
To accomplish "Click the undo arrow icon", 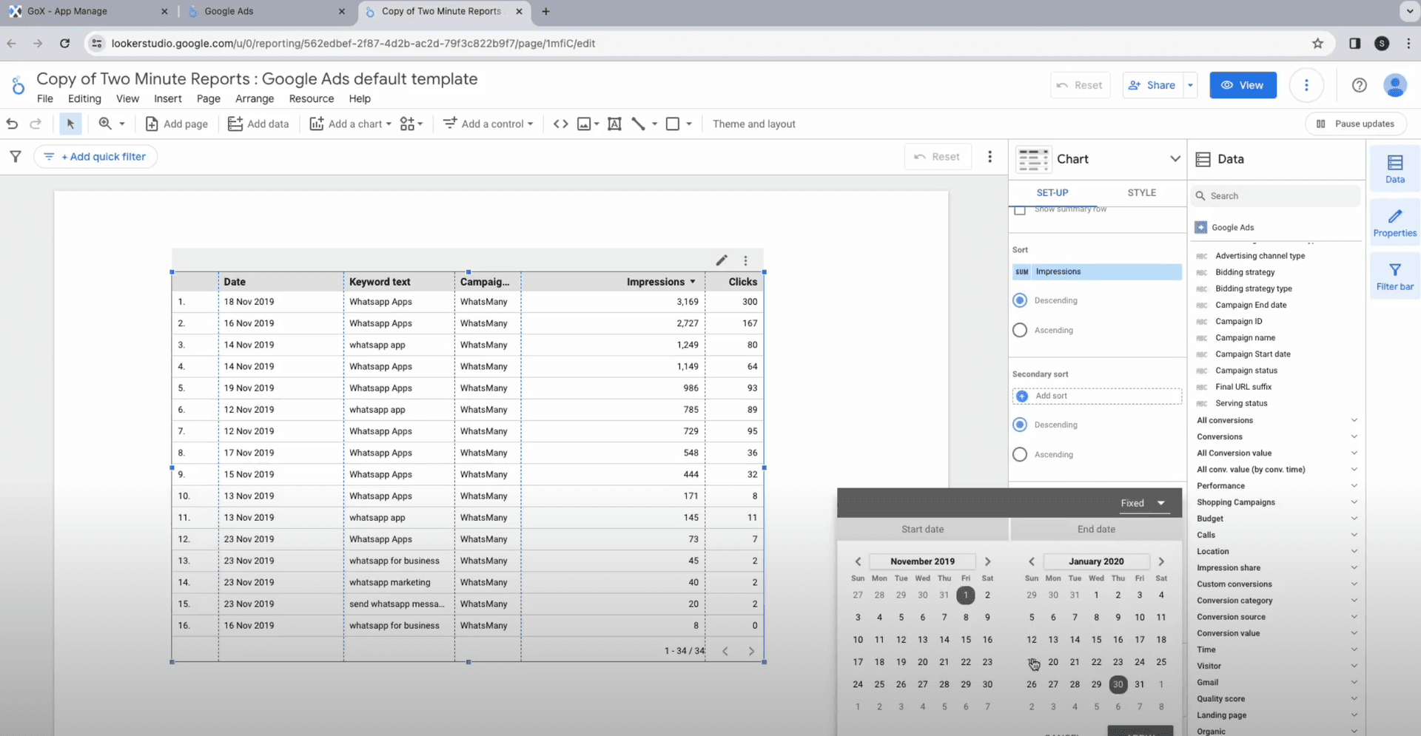I will coord(12,124).
